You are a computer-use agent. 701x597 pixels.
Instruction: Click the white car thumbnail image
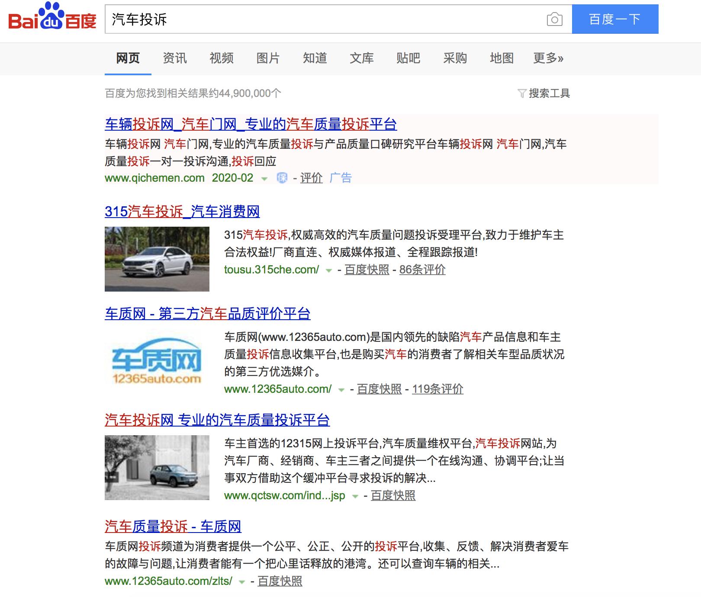pyautogui.click(x=157, y=259)
